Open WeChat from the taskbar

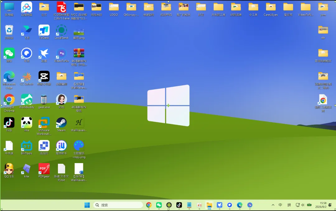tap(159, 205)
